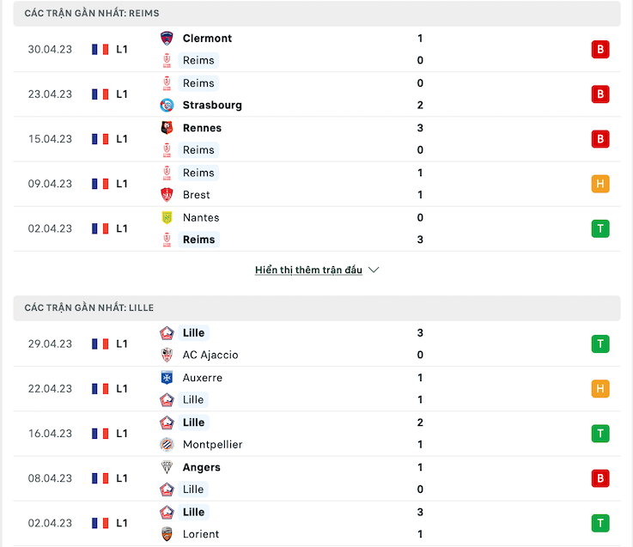Click the AC Ajaccio crest icon
Viewport: 633px width, 547px height.
click(167, 355)
